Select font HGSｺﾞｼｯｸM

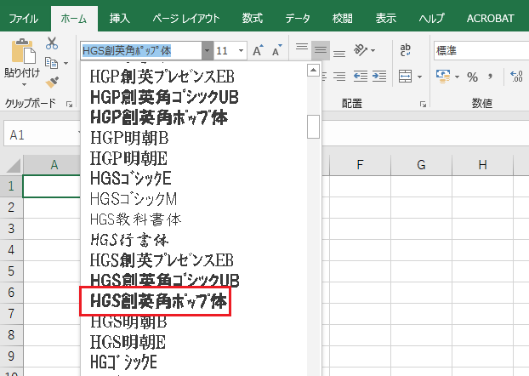pyautogui.click(x=134, y=199)
